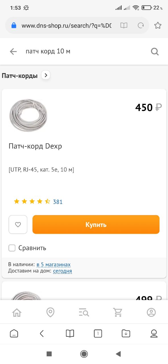Open store locations pin icon
This screenshot has height=364, width=168.
pos(50,313)
